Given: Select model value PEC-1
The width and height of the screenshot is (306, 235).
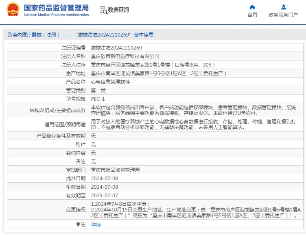Looking at the screenshot, I should [x=98, y=99].
